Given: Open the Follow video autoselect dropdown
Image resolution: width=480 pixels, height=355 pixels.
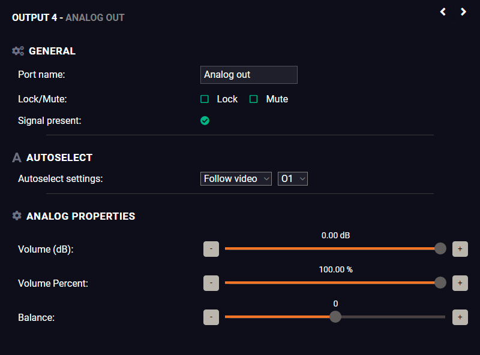Looking at the screenshot, I should (236, 179).
